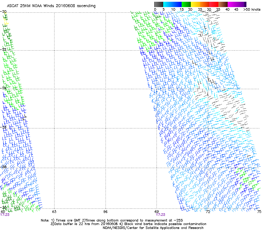Click the '63' longitude axis label

pos(54,212)
